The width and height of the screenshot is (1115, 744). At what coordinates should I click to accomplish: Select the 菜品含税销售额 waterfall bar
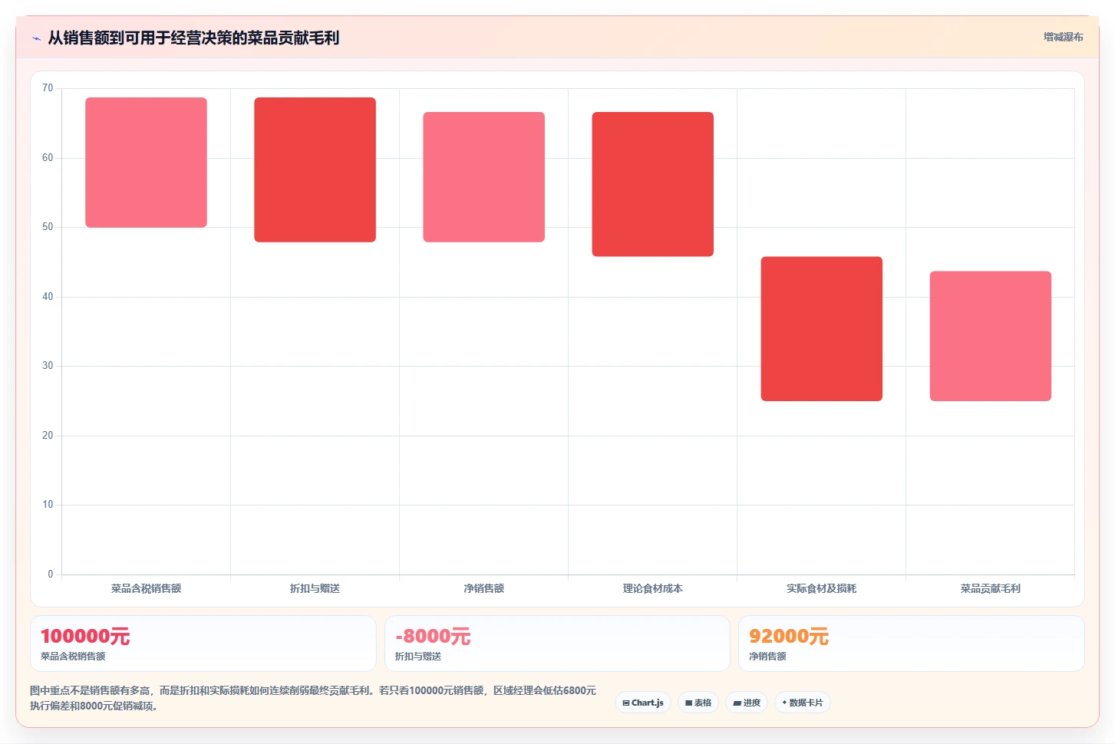(x=146, y=163)
